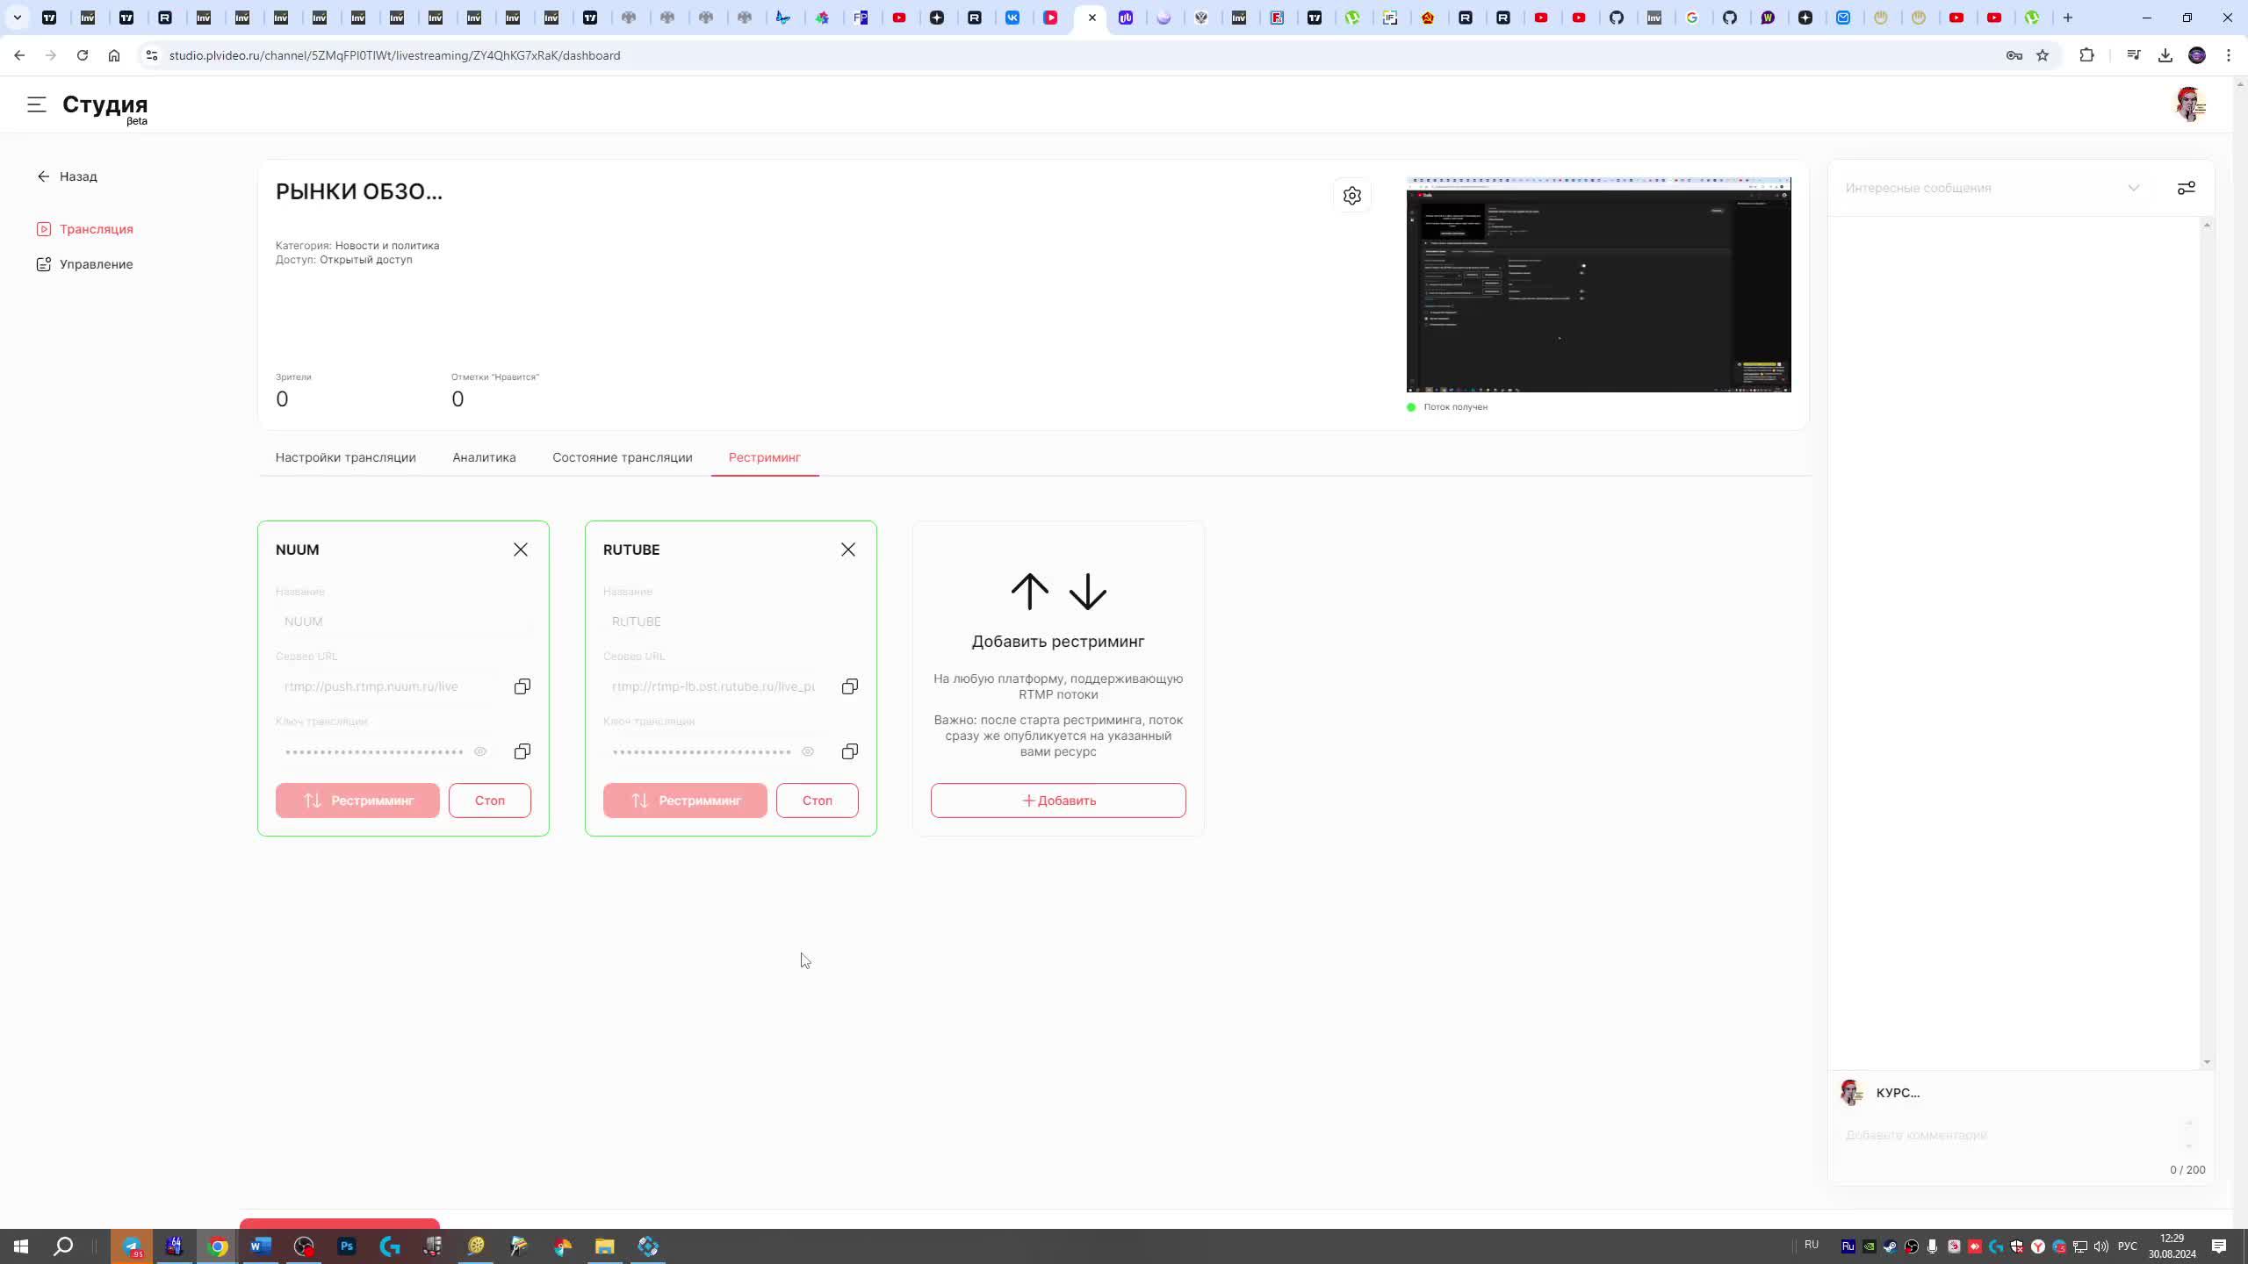Open Управление in the sidebar

point(85,264)
